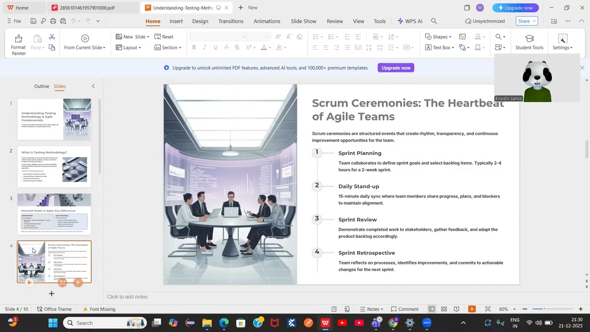The height and width of the screenshot is (332, 590).
Task: Open the Animations ribbon tab
Action: (x=267, y=21)
